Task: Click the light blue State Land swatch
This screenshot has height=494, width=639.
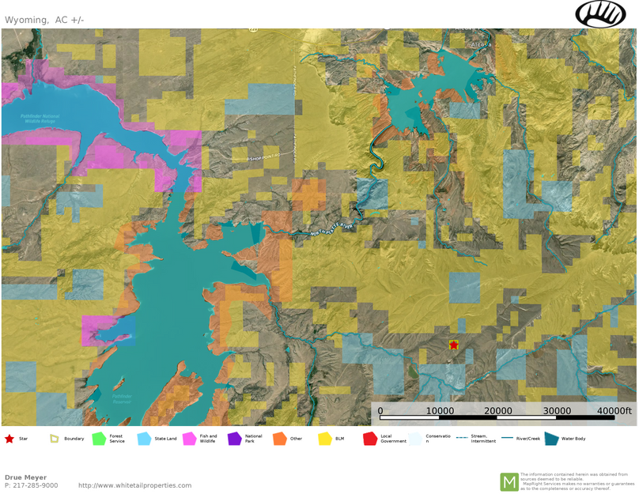Action: 144,439
